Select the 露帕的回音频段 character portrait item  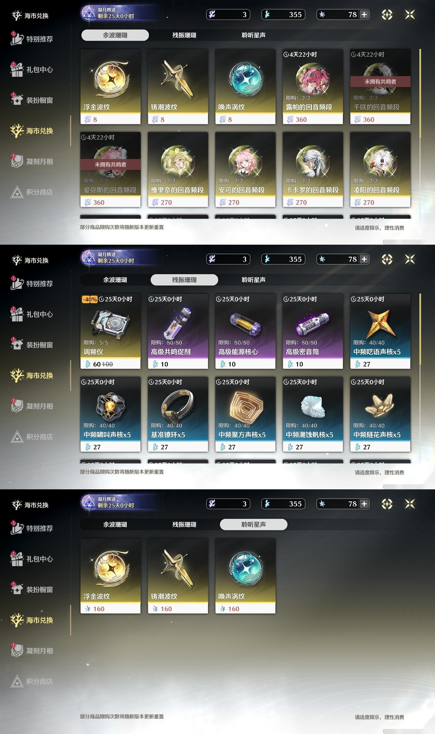(313, 87)
